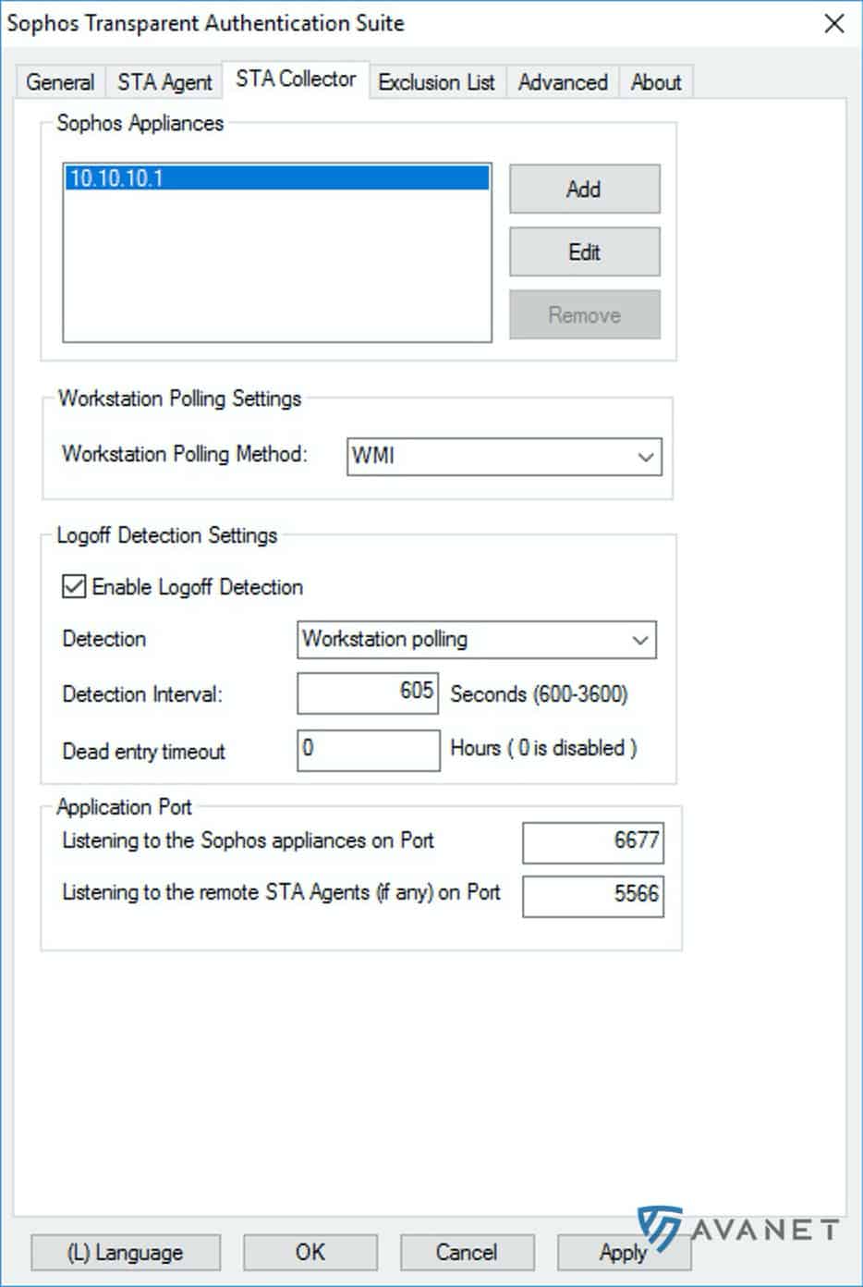Viewport: 863px width, 1287px height.
Task: Open the STA Agent tab
Action: point(164,82)
